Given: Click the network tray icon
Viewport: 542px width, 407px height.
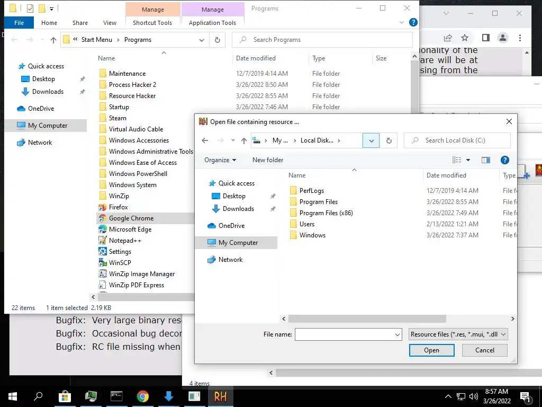Looking at the screenshot, I should (461, 396).
